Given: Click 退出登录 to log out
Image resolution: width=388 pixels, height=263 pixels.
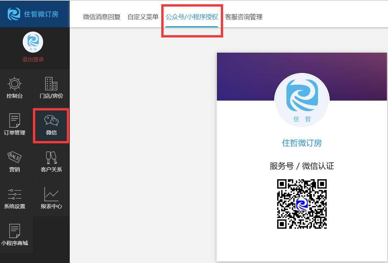Looking at the screenshot, I should 33,59.
